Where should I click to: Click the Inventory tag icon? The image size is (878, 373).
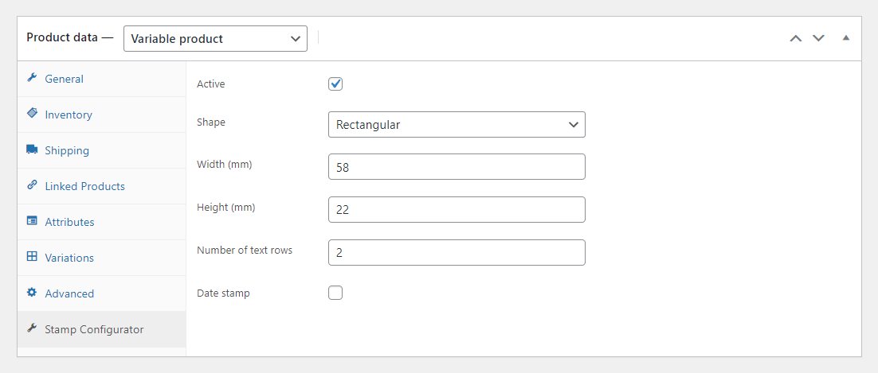tap(32, 114)
